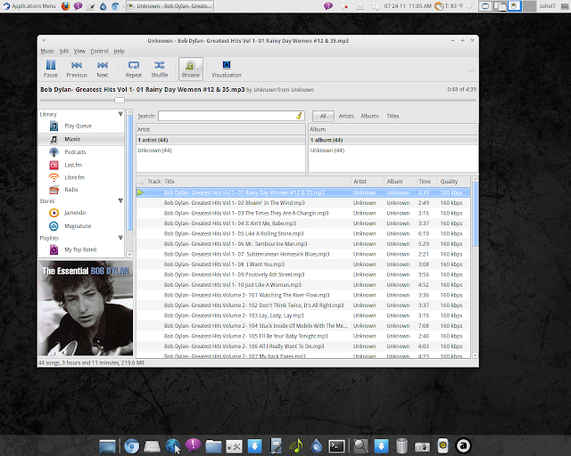
Task: Sort tracks by the Artist column header
Action: click(x=368, y=182)
